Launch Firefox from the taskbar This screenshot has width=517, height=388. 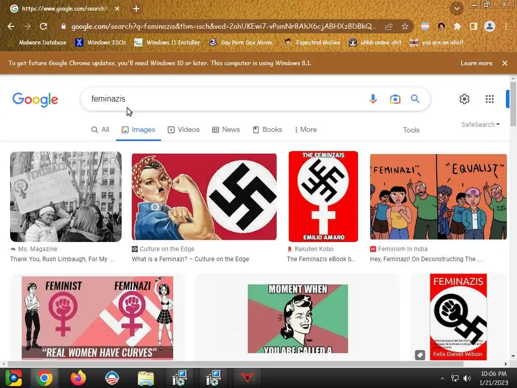point(78,378)
